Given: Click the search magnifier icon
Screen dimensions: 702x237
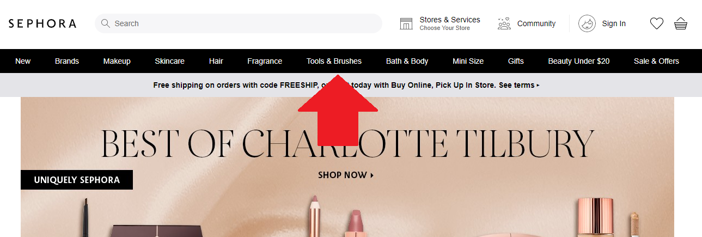Looking at the screenshot, I should (106, 23).
